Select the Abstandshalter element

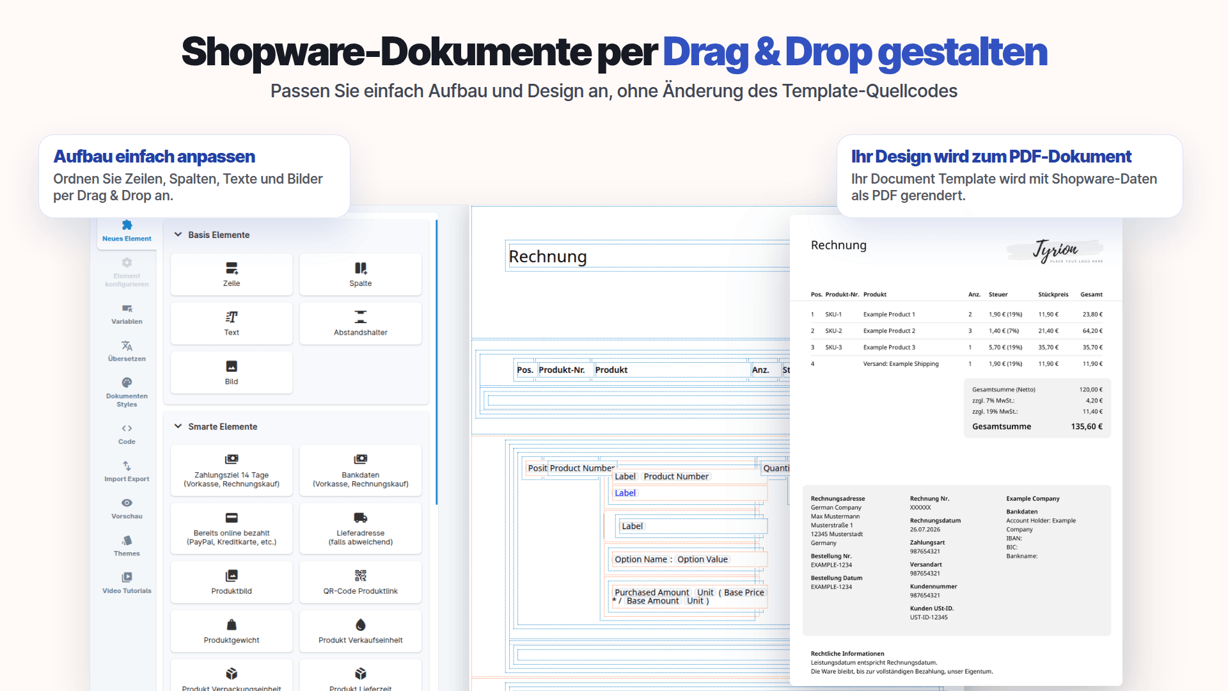tap(361, 324)
